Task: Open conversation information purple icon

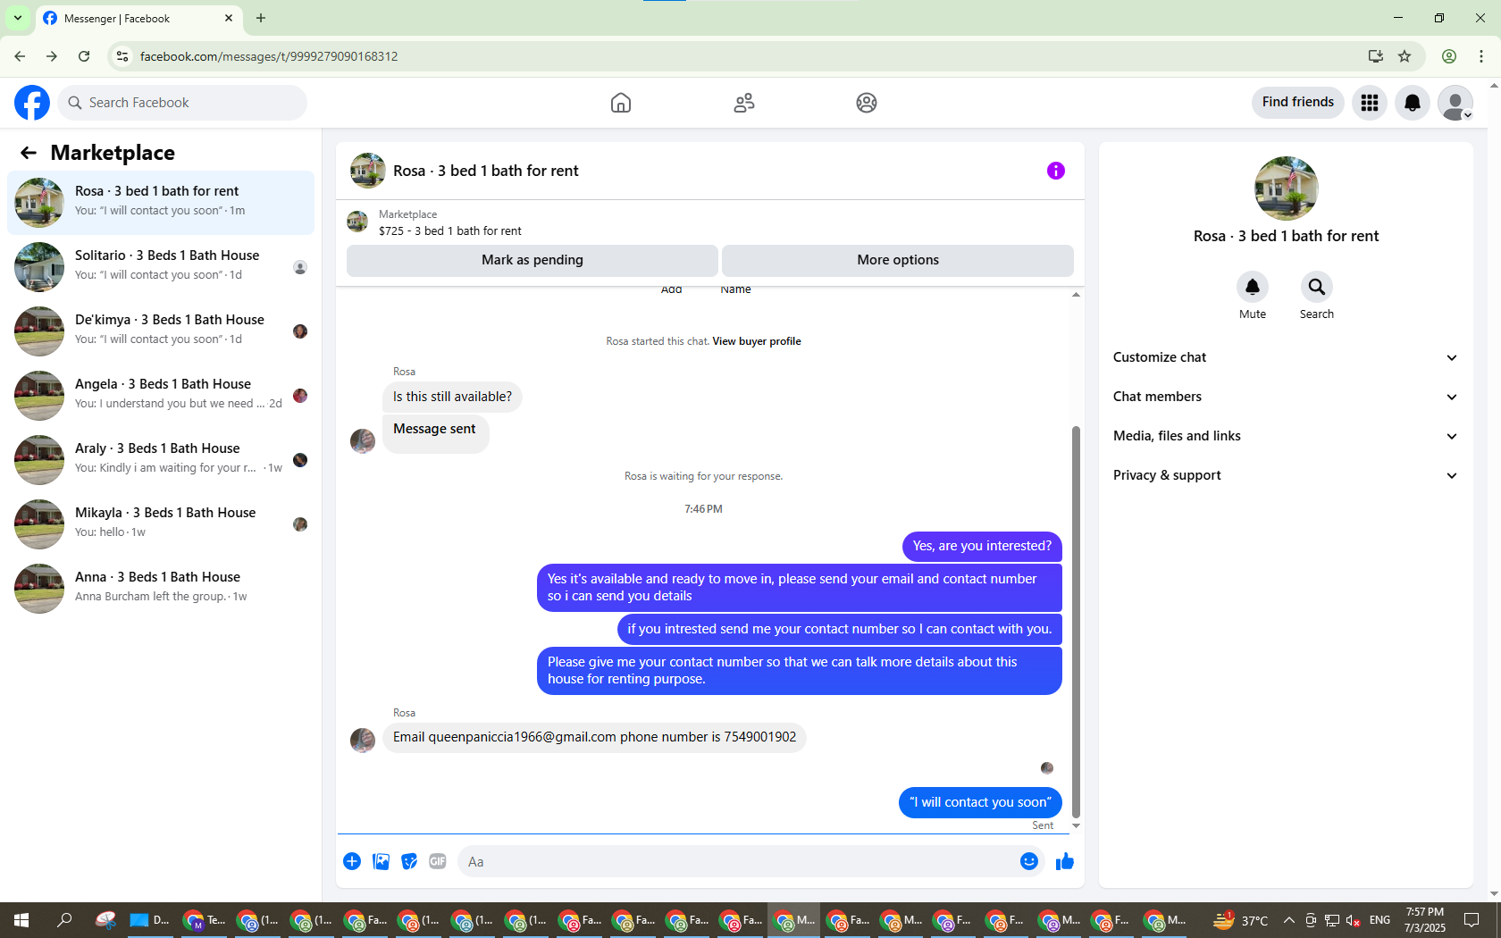Action: 1056,171
